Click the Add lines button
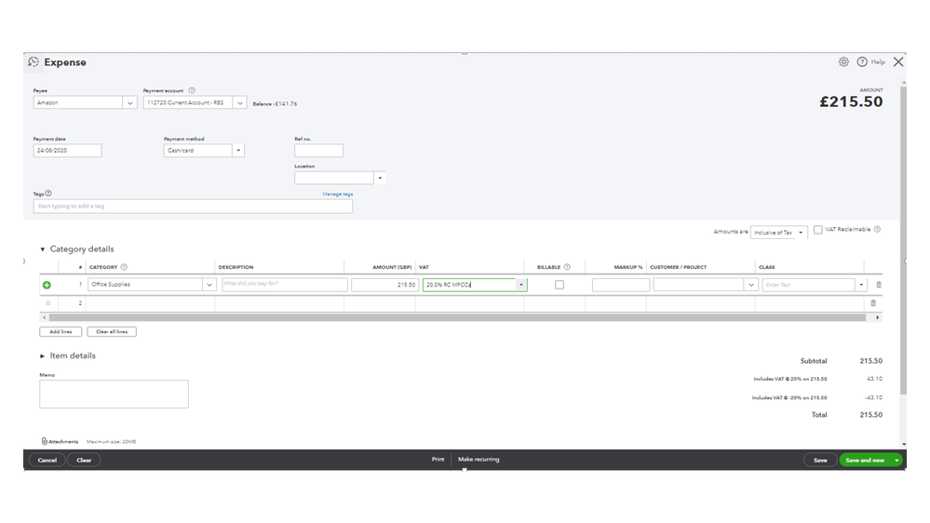 tap(61, 331)
